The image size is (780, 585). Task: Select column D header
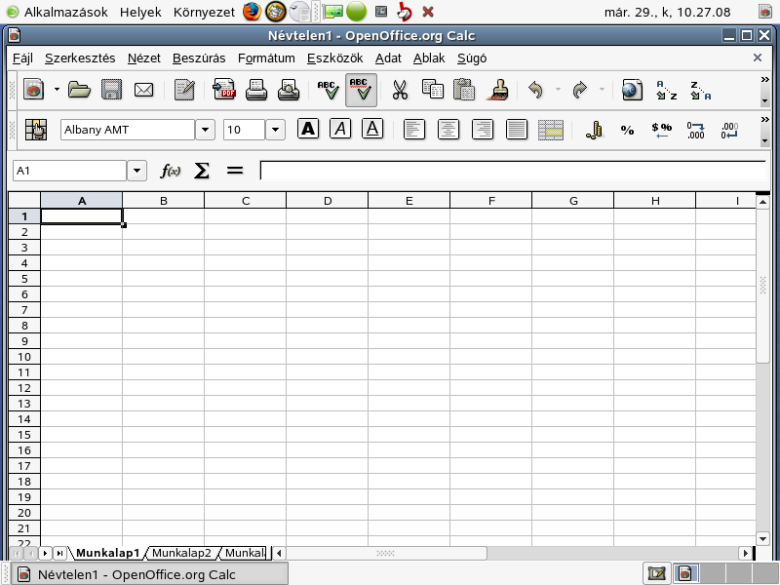(x=328, y=201)
